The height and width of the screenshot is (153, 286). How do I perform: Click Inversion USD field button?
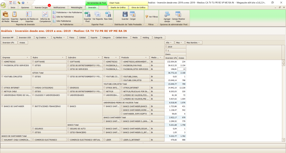pos(25,38)
